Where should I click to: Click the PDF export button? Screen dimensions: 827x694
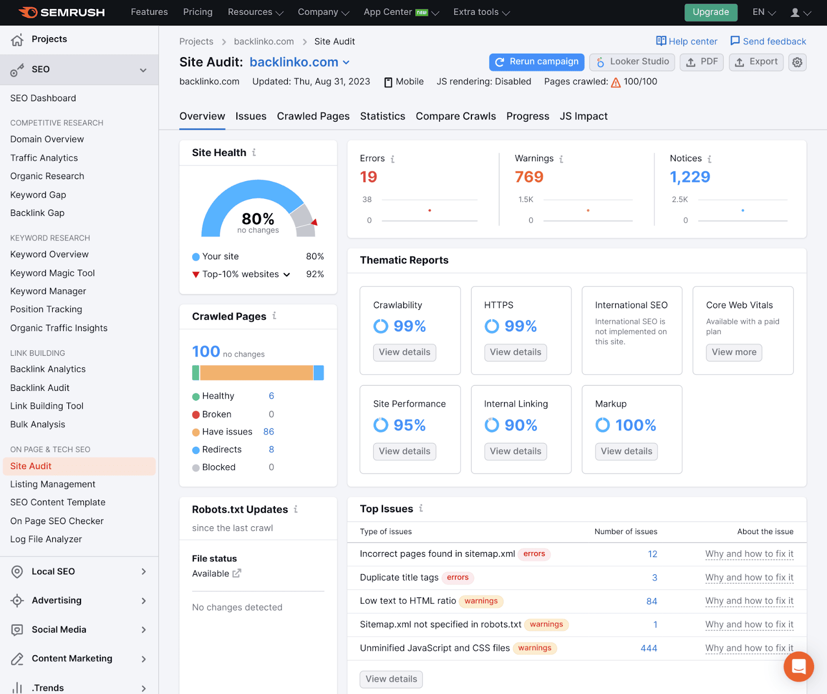coord(701,62)
